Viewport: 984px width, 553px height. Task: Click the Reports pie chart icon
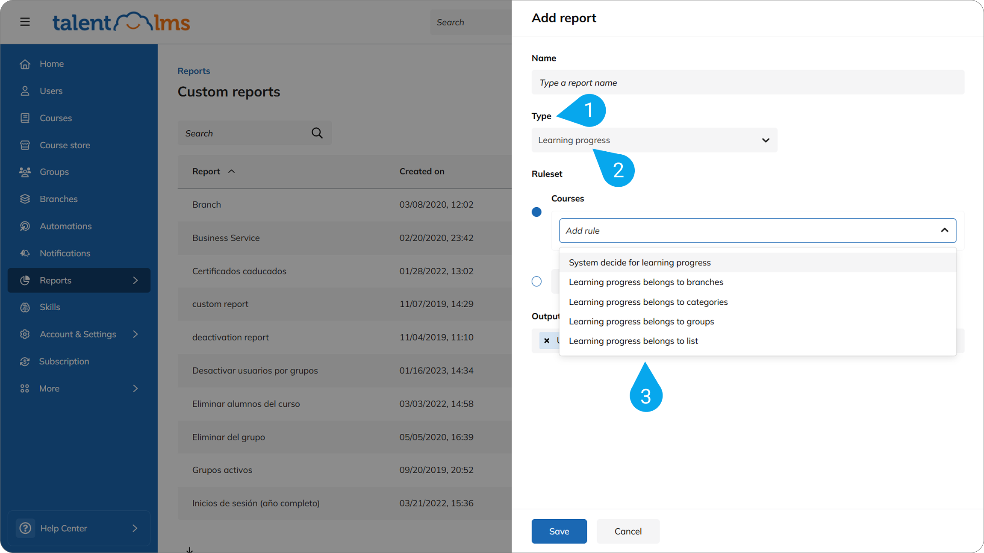(25, 280)
